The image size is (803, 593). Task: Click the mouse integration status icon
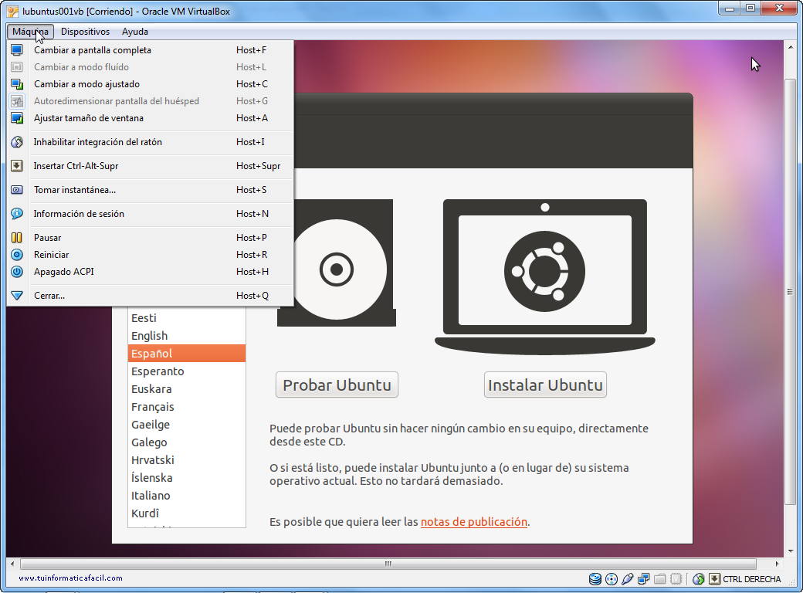(699, 579)
